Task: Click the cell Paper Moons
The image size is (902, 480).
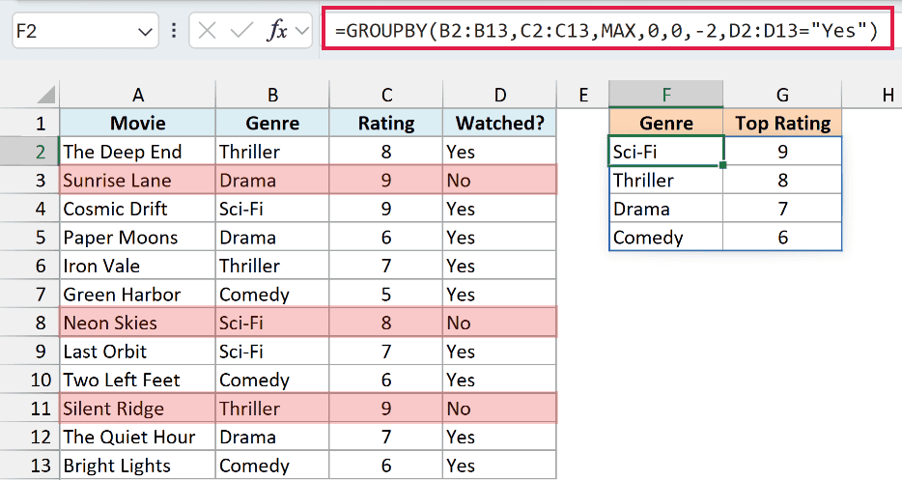Action: pyautogui.click(x=137, y=238)
